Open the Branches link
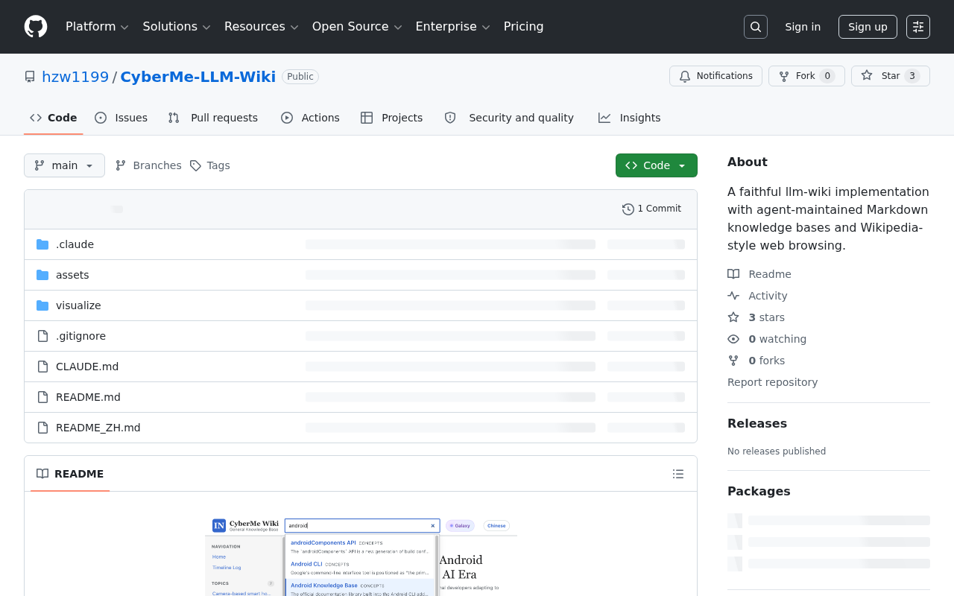 [x=148, y=165]
